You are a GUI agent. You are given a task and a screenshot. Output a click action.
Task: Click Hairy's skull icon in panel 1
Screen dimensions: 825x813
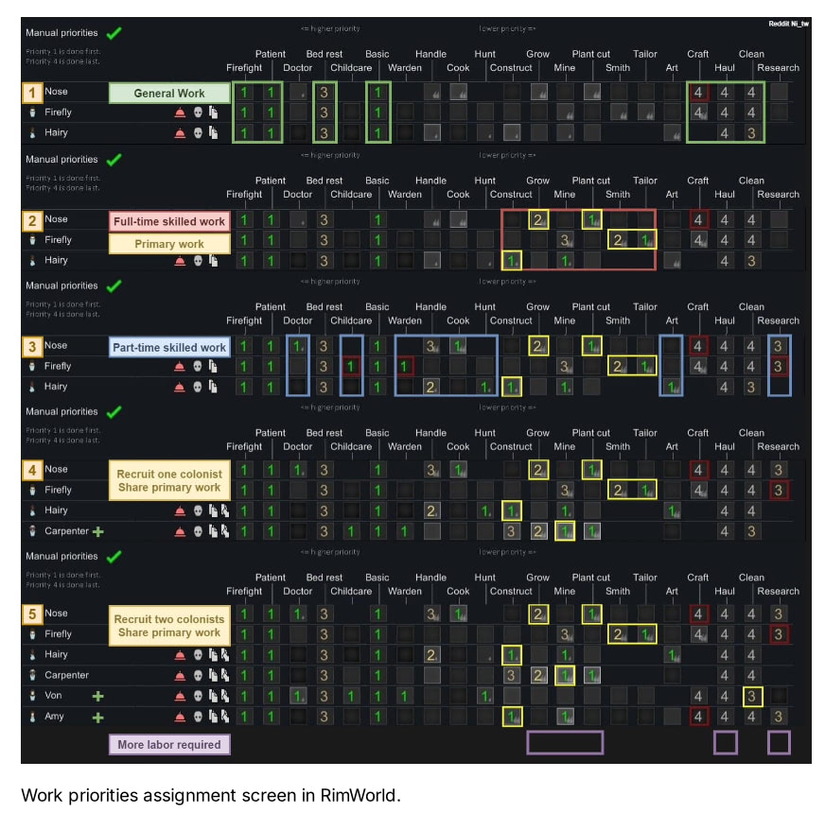(x=198, y=132)
